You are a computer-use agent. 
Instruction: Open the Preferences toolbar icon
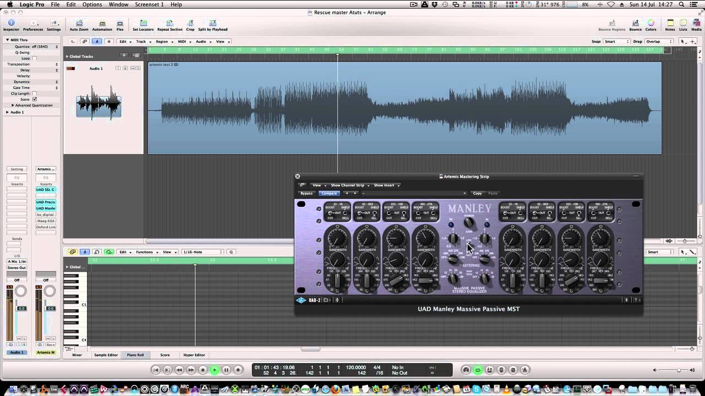[33, 25]
